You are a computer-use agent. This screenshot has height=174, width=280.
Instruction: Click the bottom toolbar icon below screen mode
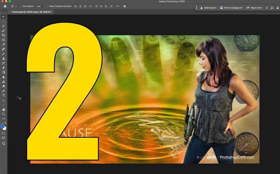point(3,143)
